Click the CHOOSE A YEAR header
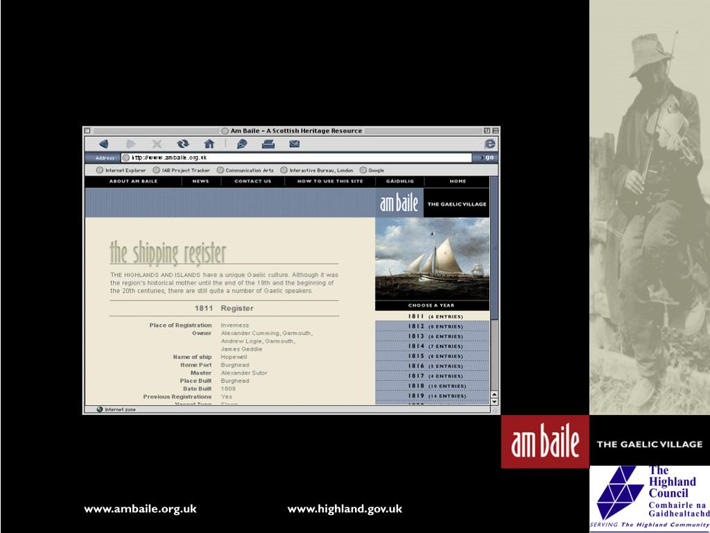This screenshot has width=710, height=533. point(431,305)
